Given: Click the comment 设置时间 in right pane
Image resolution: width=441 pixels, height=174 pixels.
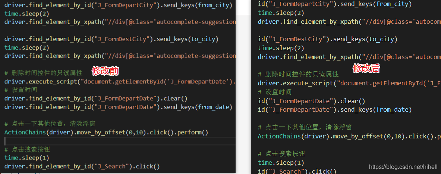Looking at the screenshot, I should click(275, 92).
